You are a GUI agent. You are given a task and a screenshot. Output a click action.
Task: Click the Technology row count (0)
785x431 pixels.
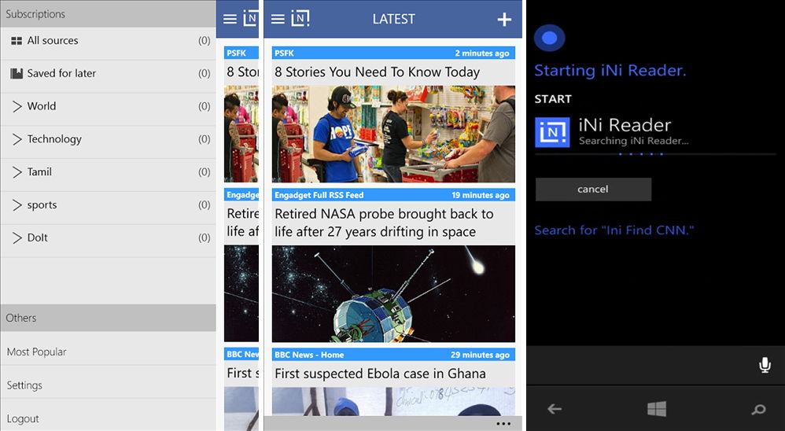pyautogui.click(x=205, y=139)
